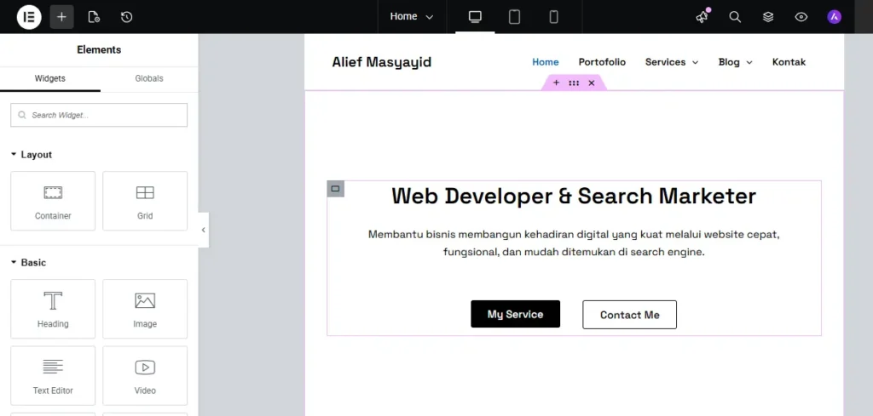Select the Grid widget

point(145,201)
